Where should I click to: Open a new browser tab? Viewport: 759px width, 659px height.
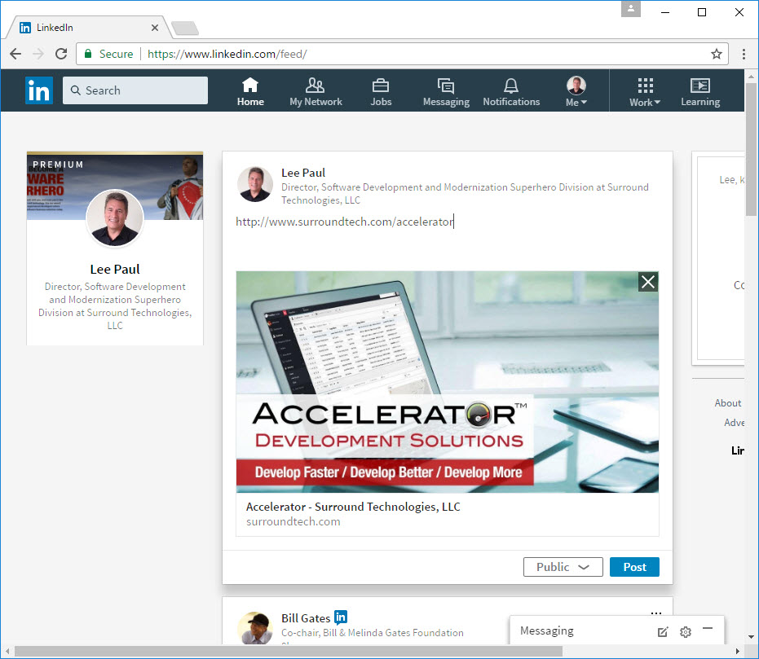pyautogui.click(x=185, y=29)
